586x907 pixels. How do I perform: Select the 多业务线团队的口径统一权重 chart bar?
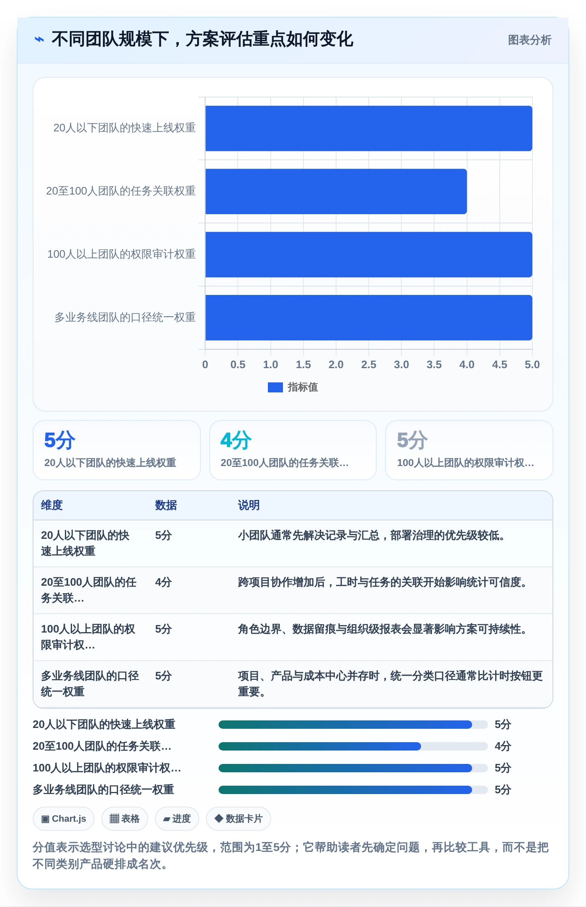pyautogui.click(x=369, y=318)
